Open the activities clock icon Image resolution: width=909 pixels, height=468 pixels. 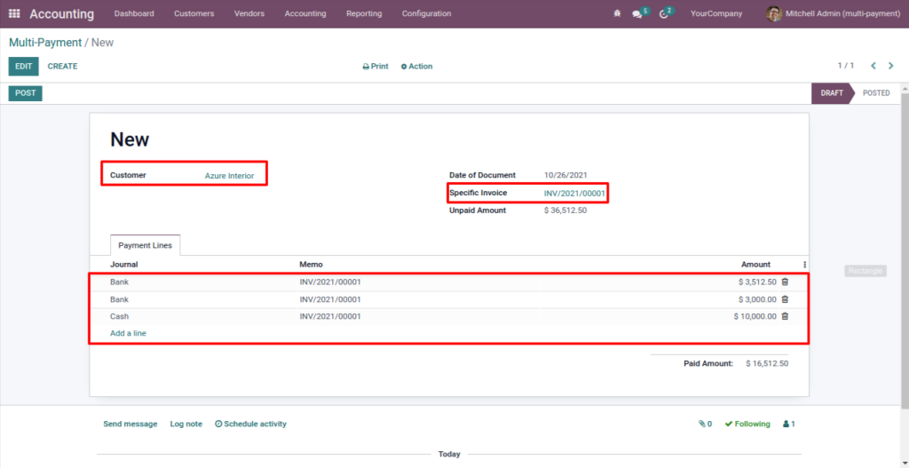(x=664, y=14)
